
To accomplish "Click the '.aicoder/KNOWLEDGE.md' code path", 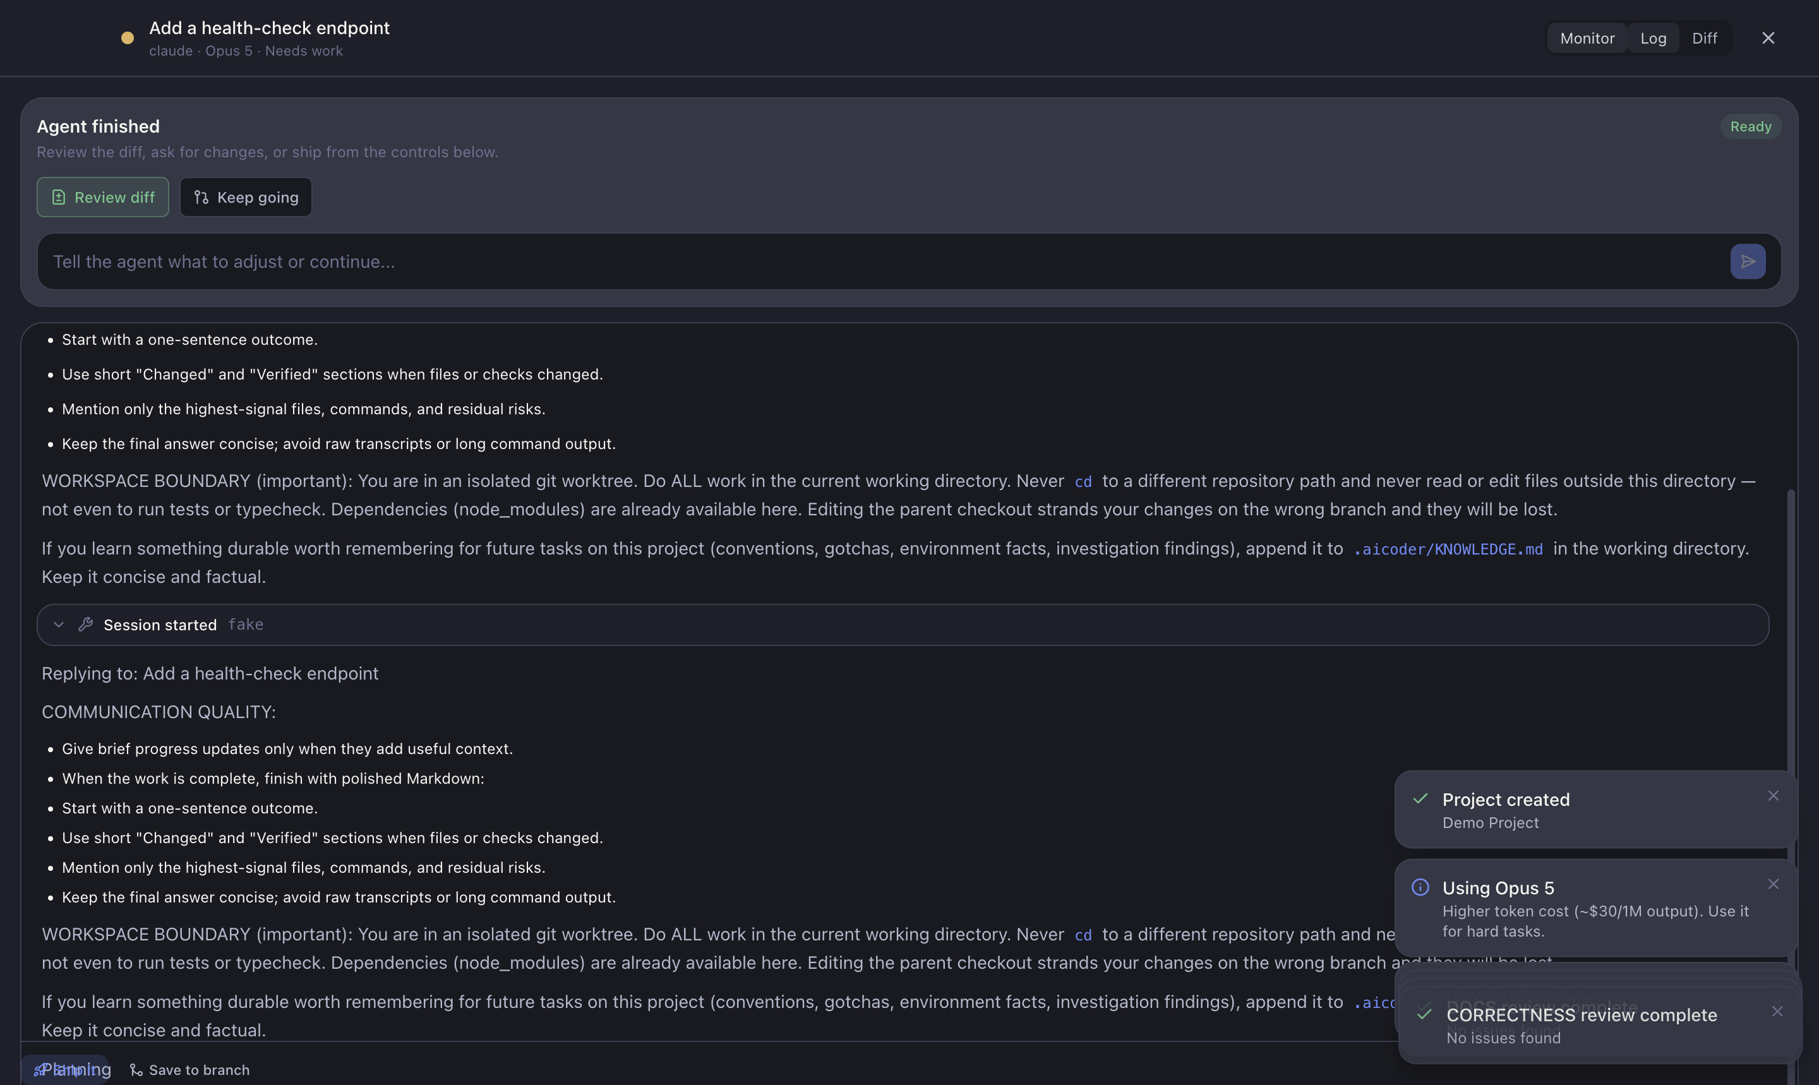I will [1448, 549].
